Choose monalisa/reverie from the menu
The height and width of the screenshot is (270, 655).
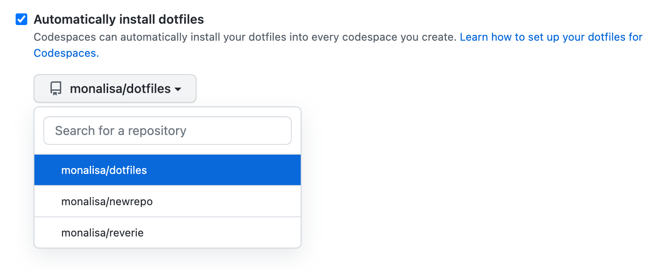[103, 232]
